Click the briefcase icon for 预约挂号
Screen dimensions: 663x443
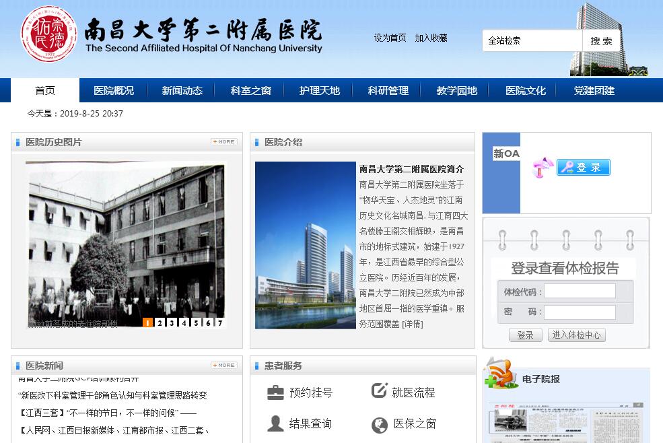(275, 393)
